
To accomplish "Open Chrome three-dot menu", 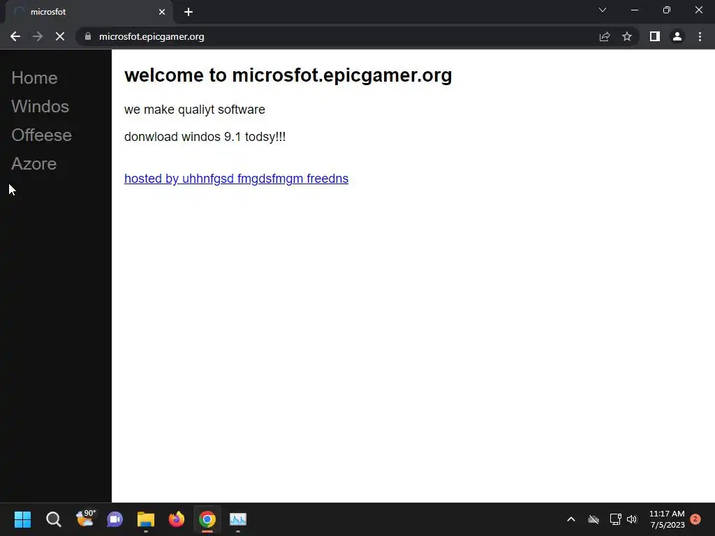I will [700, 36].
